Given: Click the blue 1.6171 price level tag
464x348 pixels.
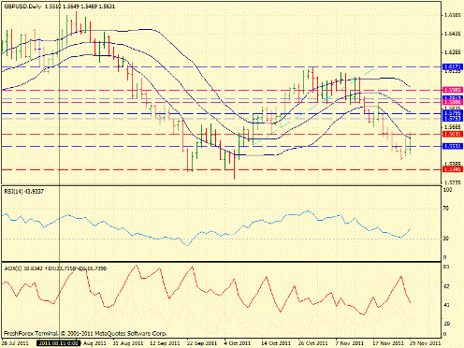Looking at the screenshot, I should pyautogui.click(x=453, y=66).
